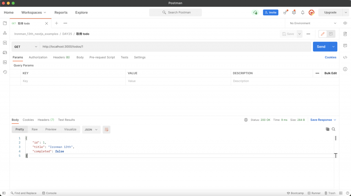Open the settings gear icon

[x=294, y=12]
